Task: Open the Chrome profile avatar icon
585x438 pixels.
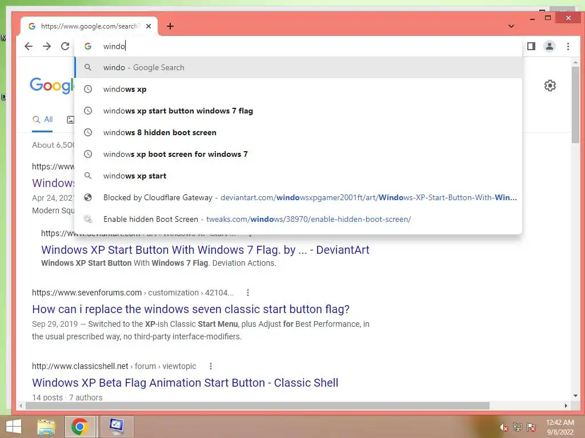Action: coord(549,46)
